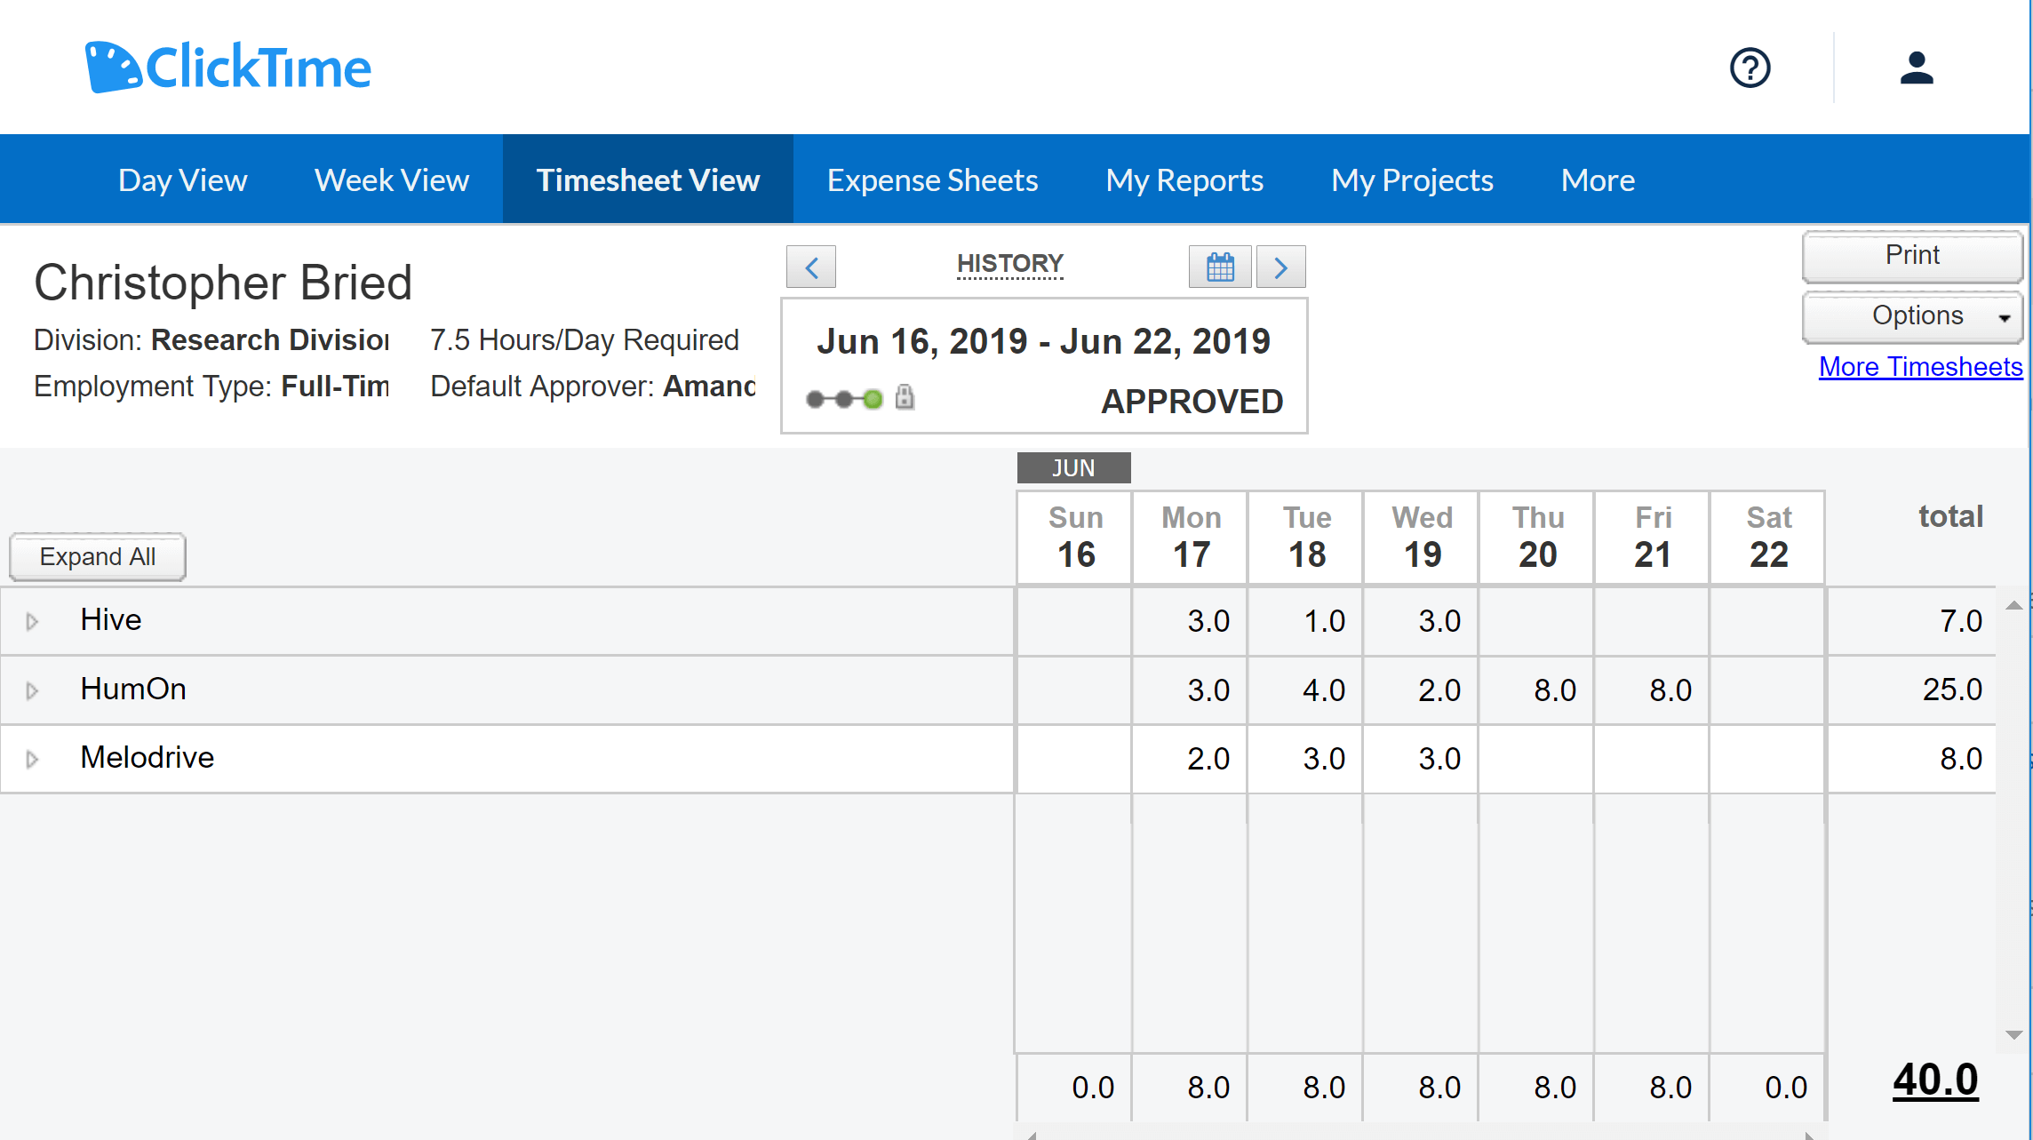Click the HISTORY link above the date range
The height and width of the screenshot is (1140, 2033).
click(1009, 263)
